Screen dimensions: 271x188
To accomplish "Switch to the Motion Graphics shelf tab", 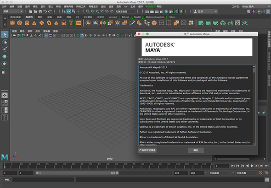I will pos(155,17).
